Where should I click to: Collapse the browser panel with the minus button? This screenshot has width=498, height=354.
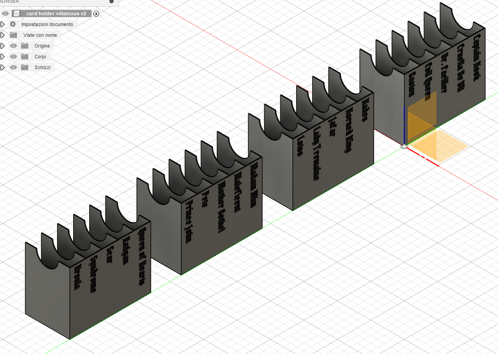tap(111, 2)
